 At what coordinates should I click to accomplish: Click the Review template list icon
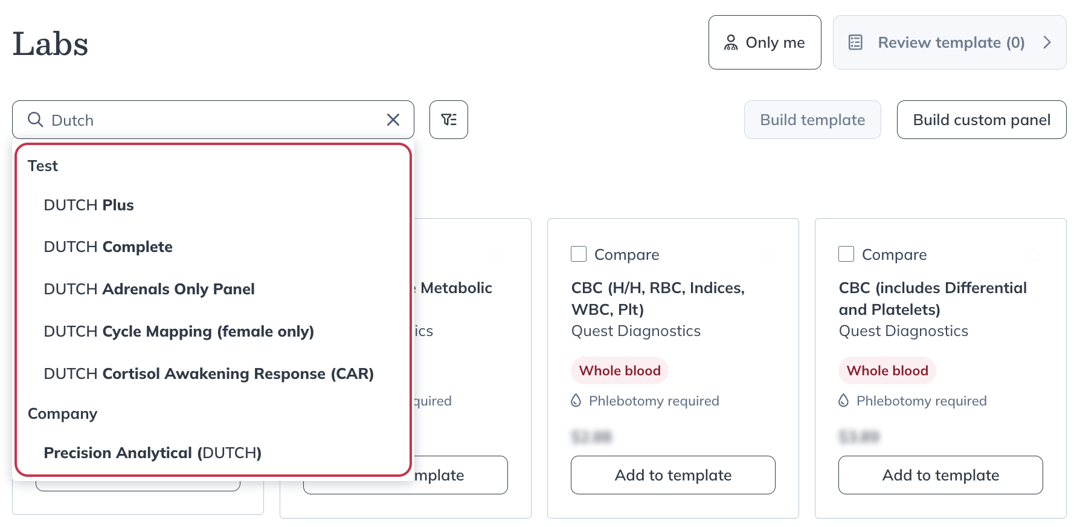(x=855, y=42)
